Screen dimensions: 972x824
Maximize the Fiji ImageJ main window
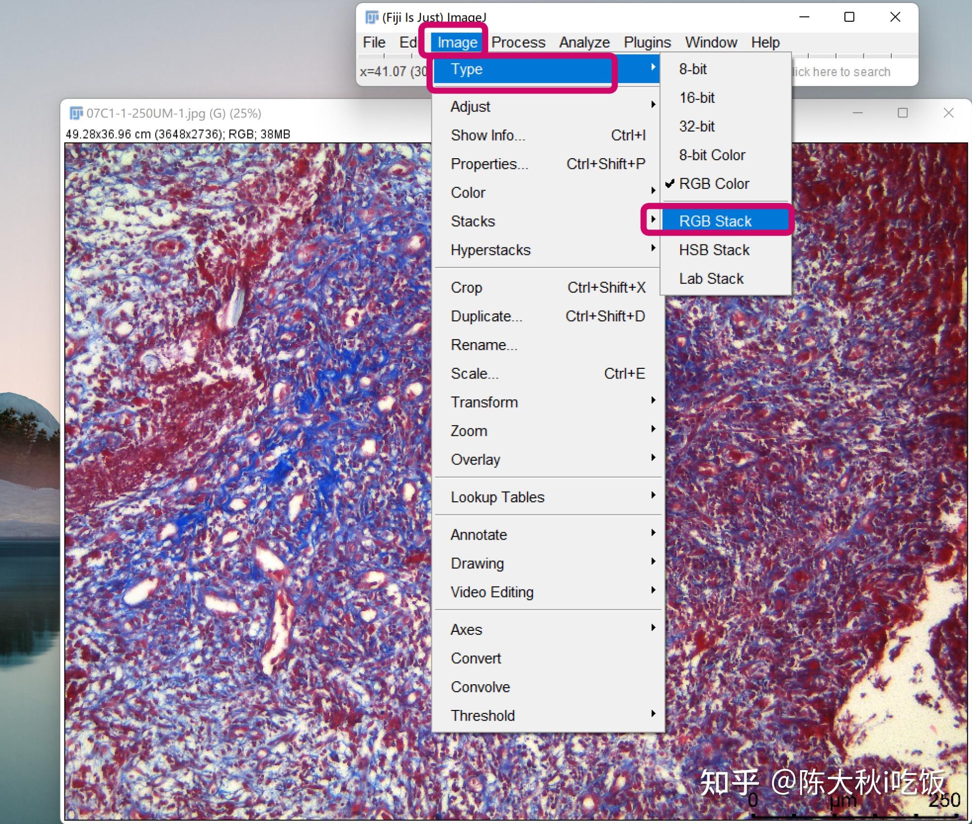(x=849, y=17)
